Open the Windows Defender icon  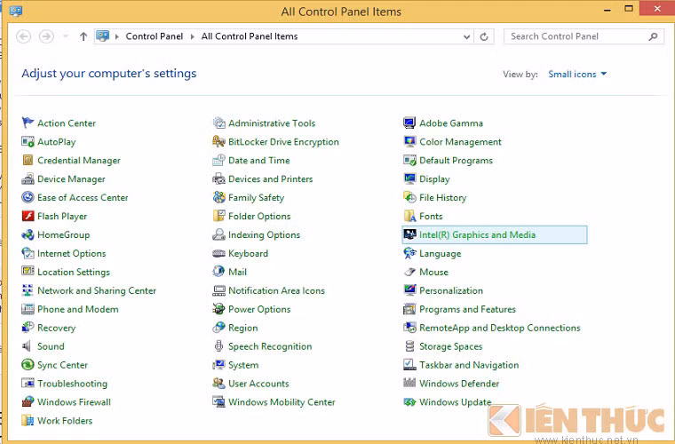pyautogui.click(x=409, y=384)
